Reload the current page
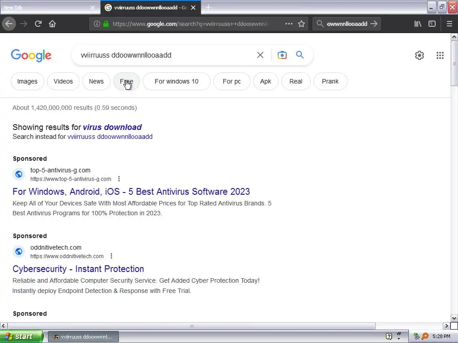 (38, 24)
